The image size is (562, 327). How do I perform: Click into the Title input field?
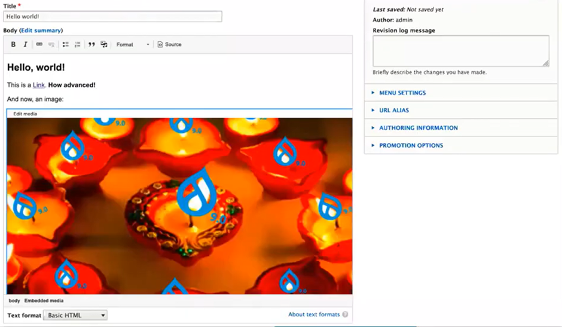112,17
